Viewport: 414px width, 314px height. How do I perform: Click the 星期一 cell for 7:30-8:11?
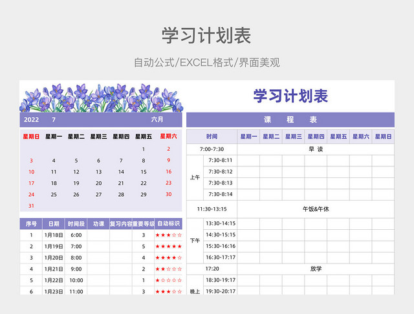tap(248, 161)
